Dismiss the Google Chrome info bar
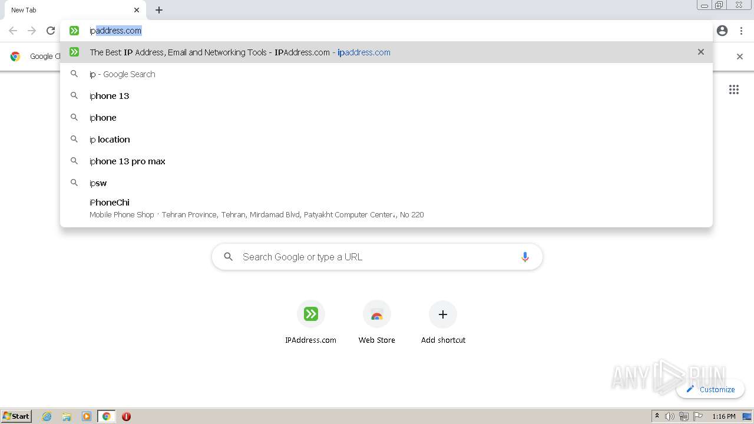Viewport: 754px width, 424px height. [740, 57]
